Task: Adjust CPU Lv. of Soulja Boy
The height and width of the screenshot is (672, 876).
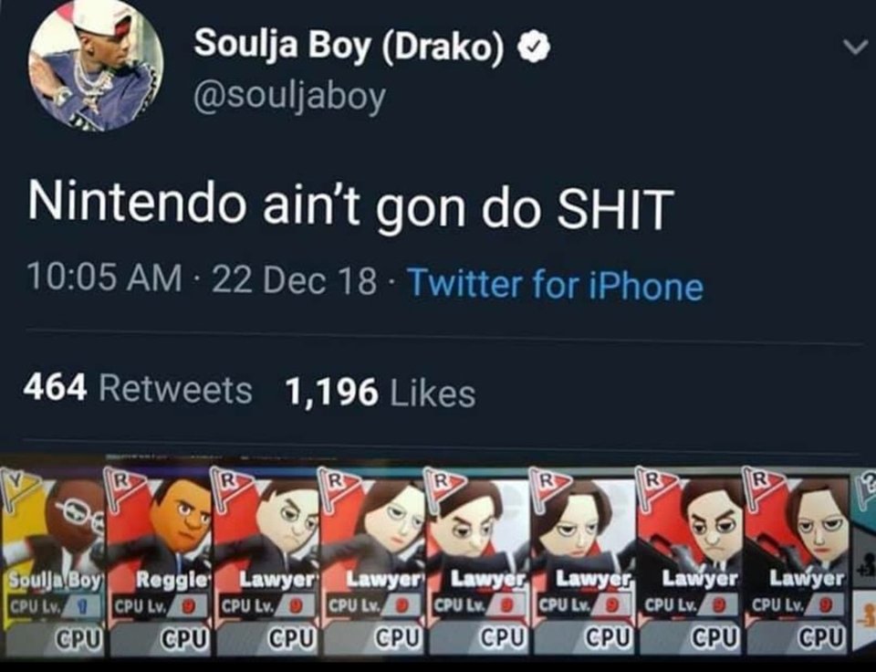Action: [x=53, y=605]
